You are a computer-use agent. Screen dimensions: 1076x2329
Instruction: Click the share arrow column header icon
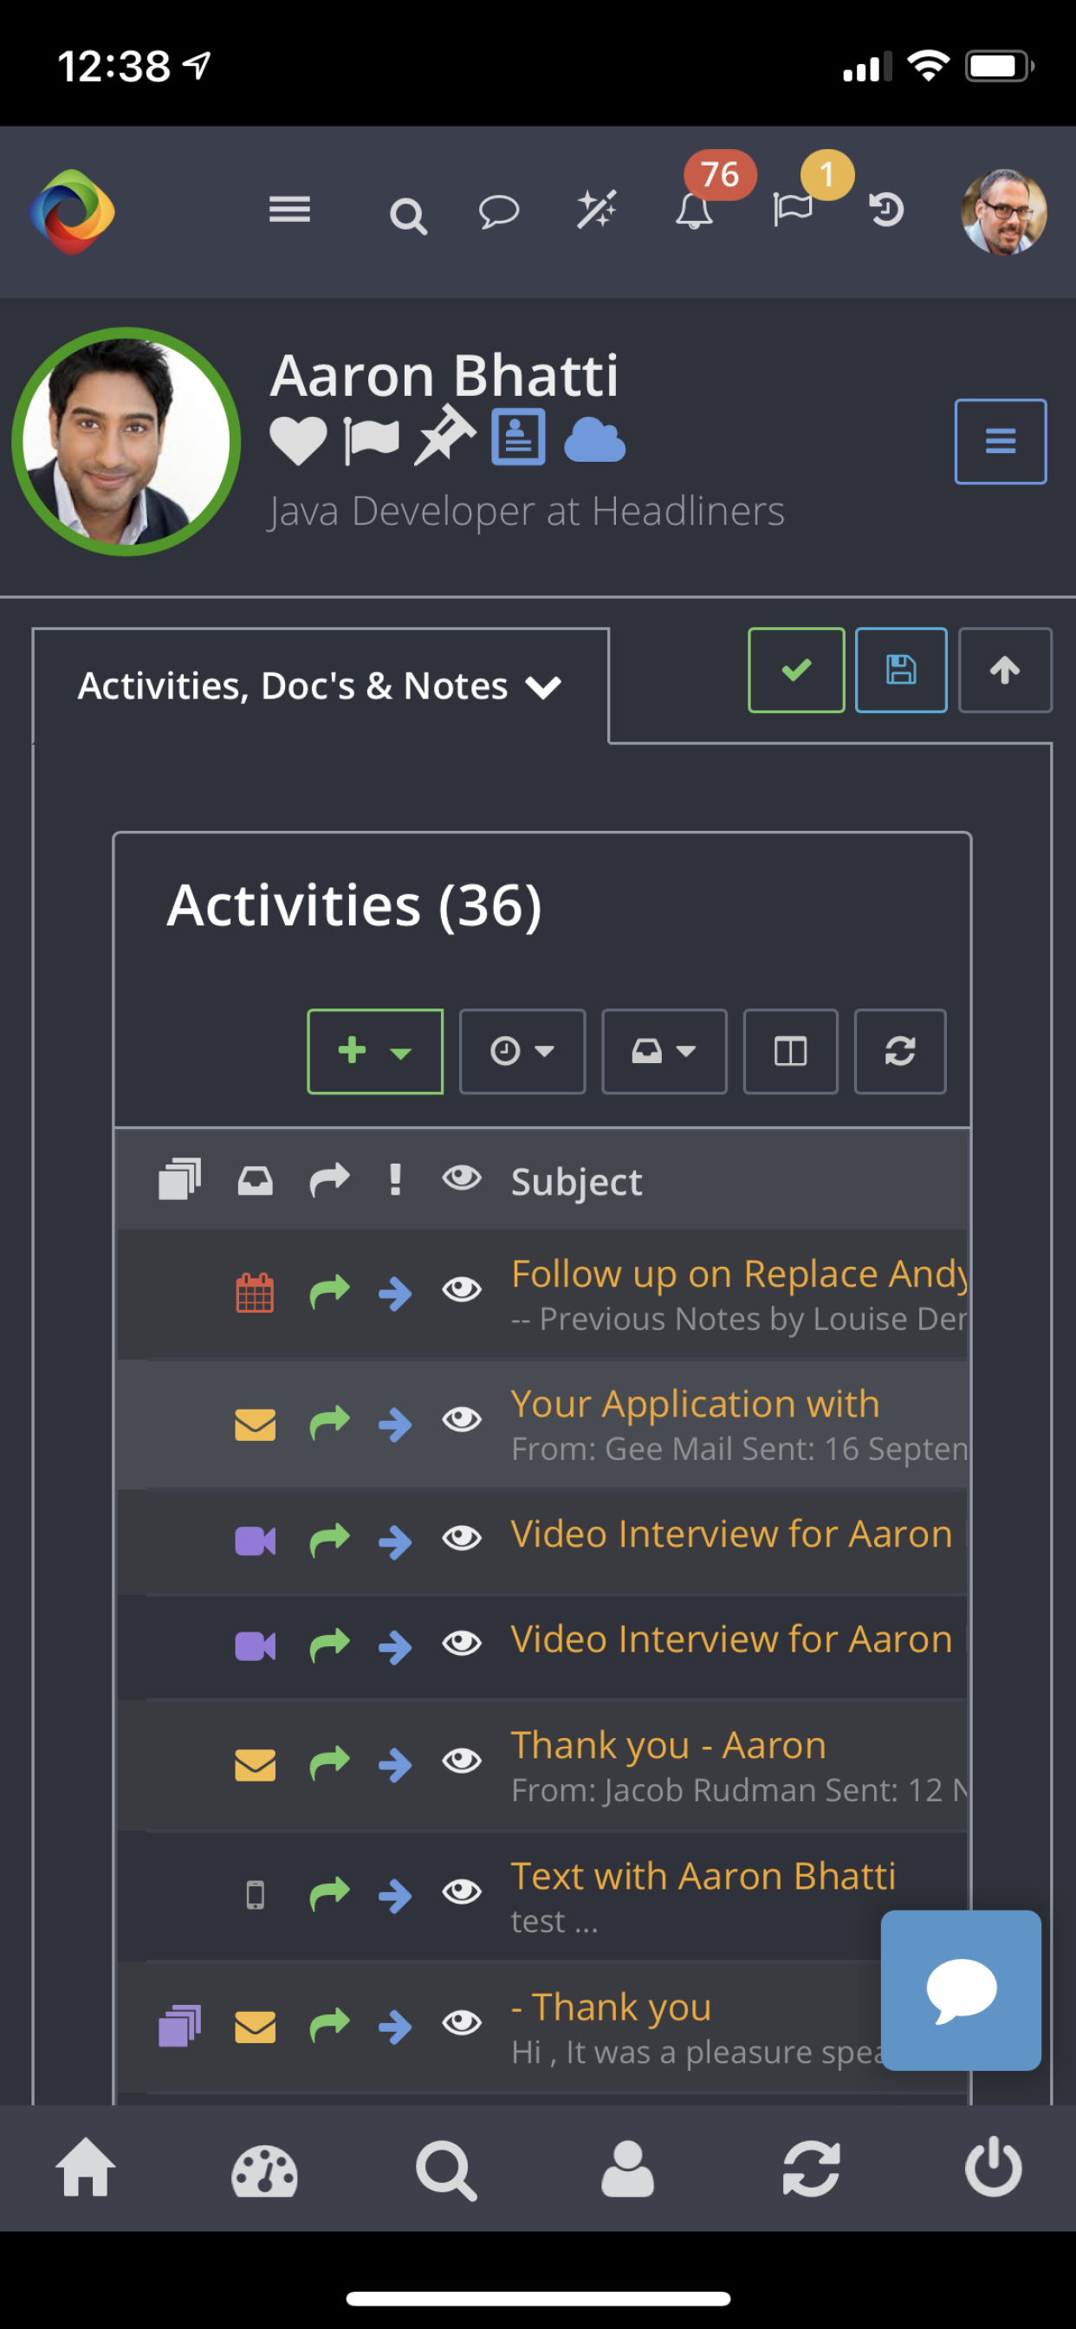coord(329,1179)
